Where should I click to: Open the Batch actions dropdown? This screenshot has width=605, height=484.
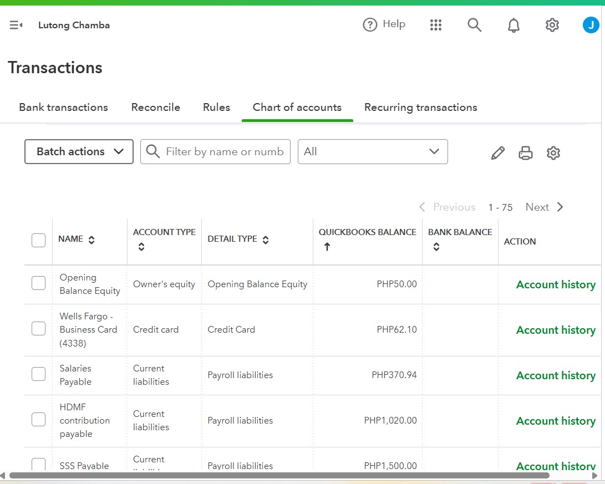click(x=79, y=151)
